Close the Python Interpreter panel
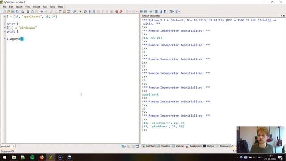 point(284,16)
